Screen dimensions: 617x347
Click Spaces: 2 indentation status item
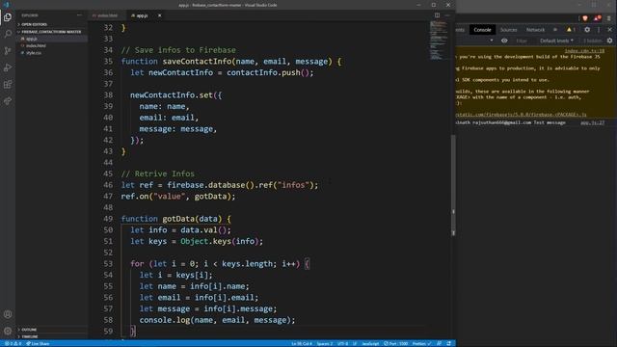point(325,343)
